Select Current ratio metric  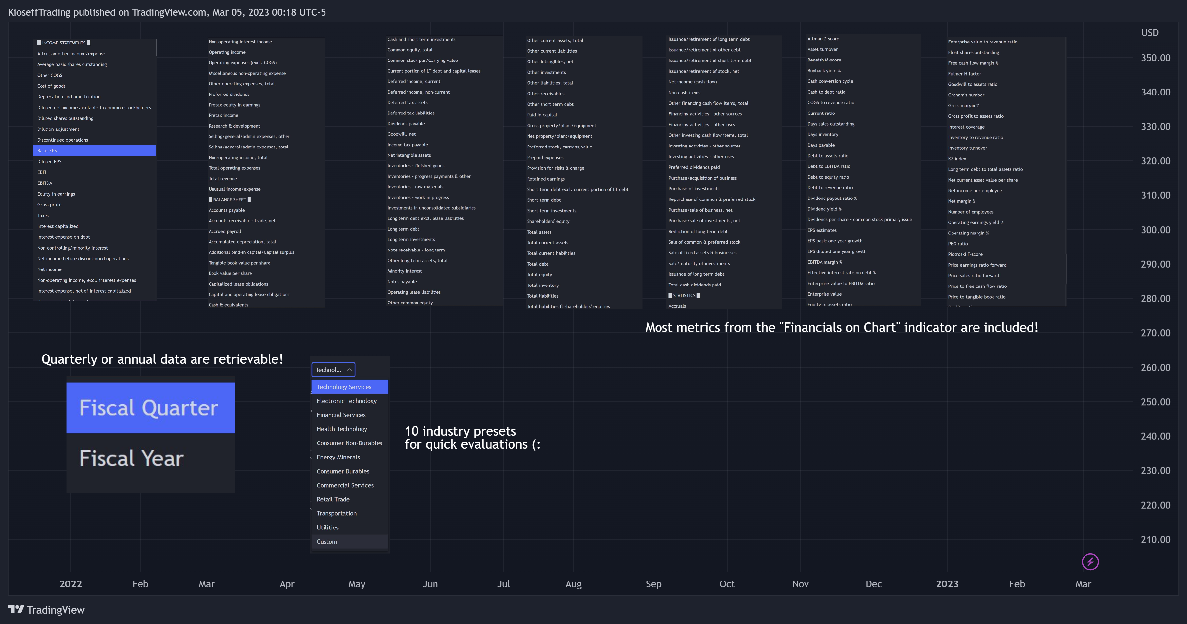pyautogui.click(x=821, y=113)
